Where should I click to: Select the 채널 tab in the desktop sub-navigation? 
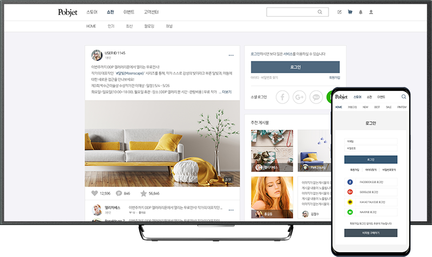point(169,26)
